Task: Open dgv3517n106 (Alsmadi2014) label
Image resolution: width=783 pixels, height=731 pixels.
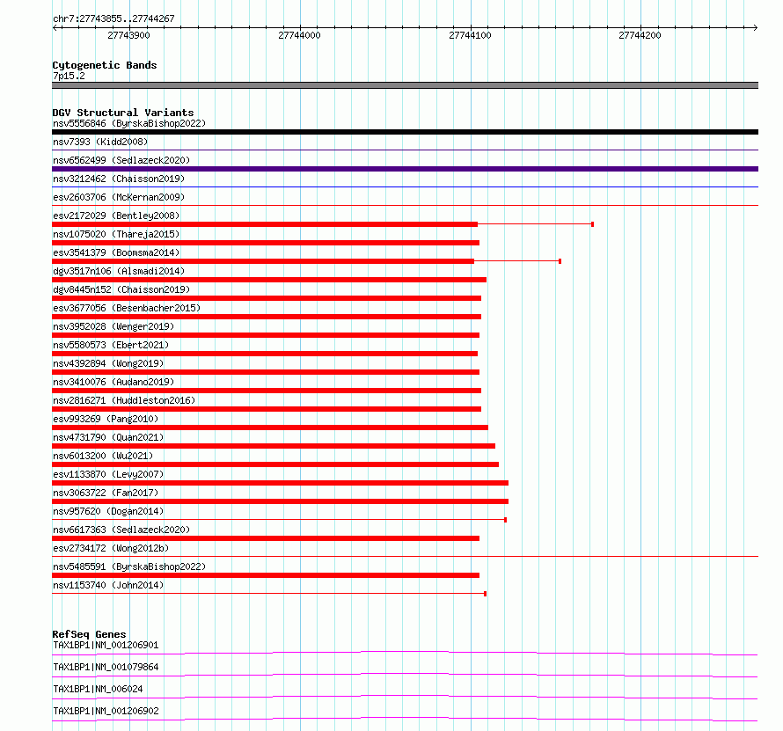Action: 119,271
